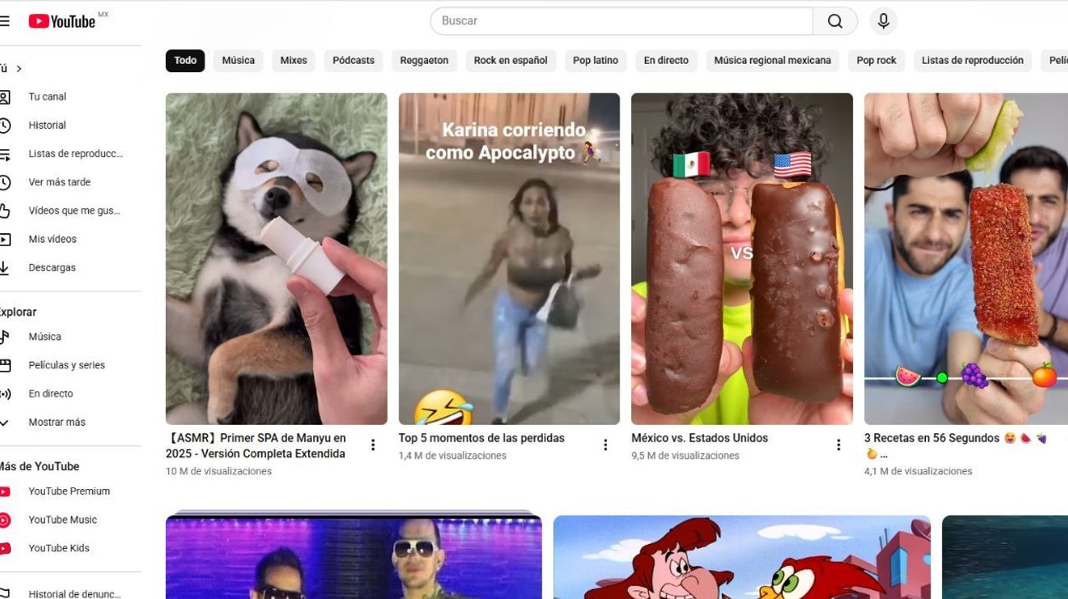Click the Películas y series clapperboard icon
The image size is (1068, 599).
click(4, 365)
